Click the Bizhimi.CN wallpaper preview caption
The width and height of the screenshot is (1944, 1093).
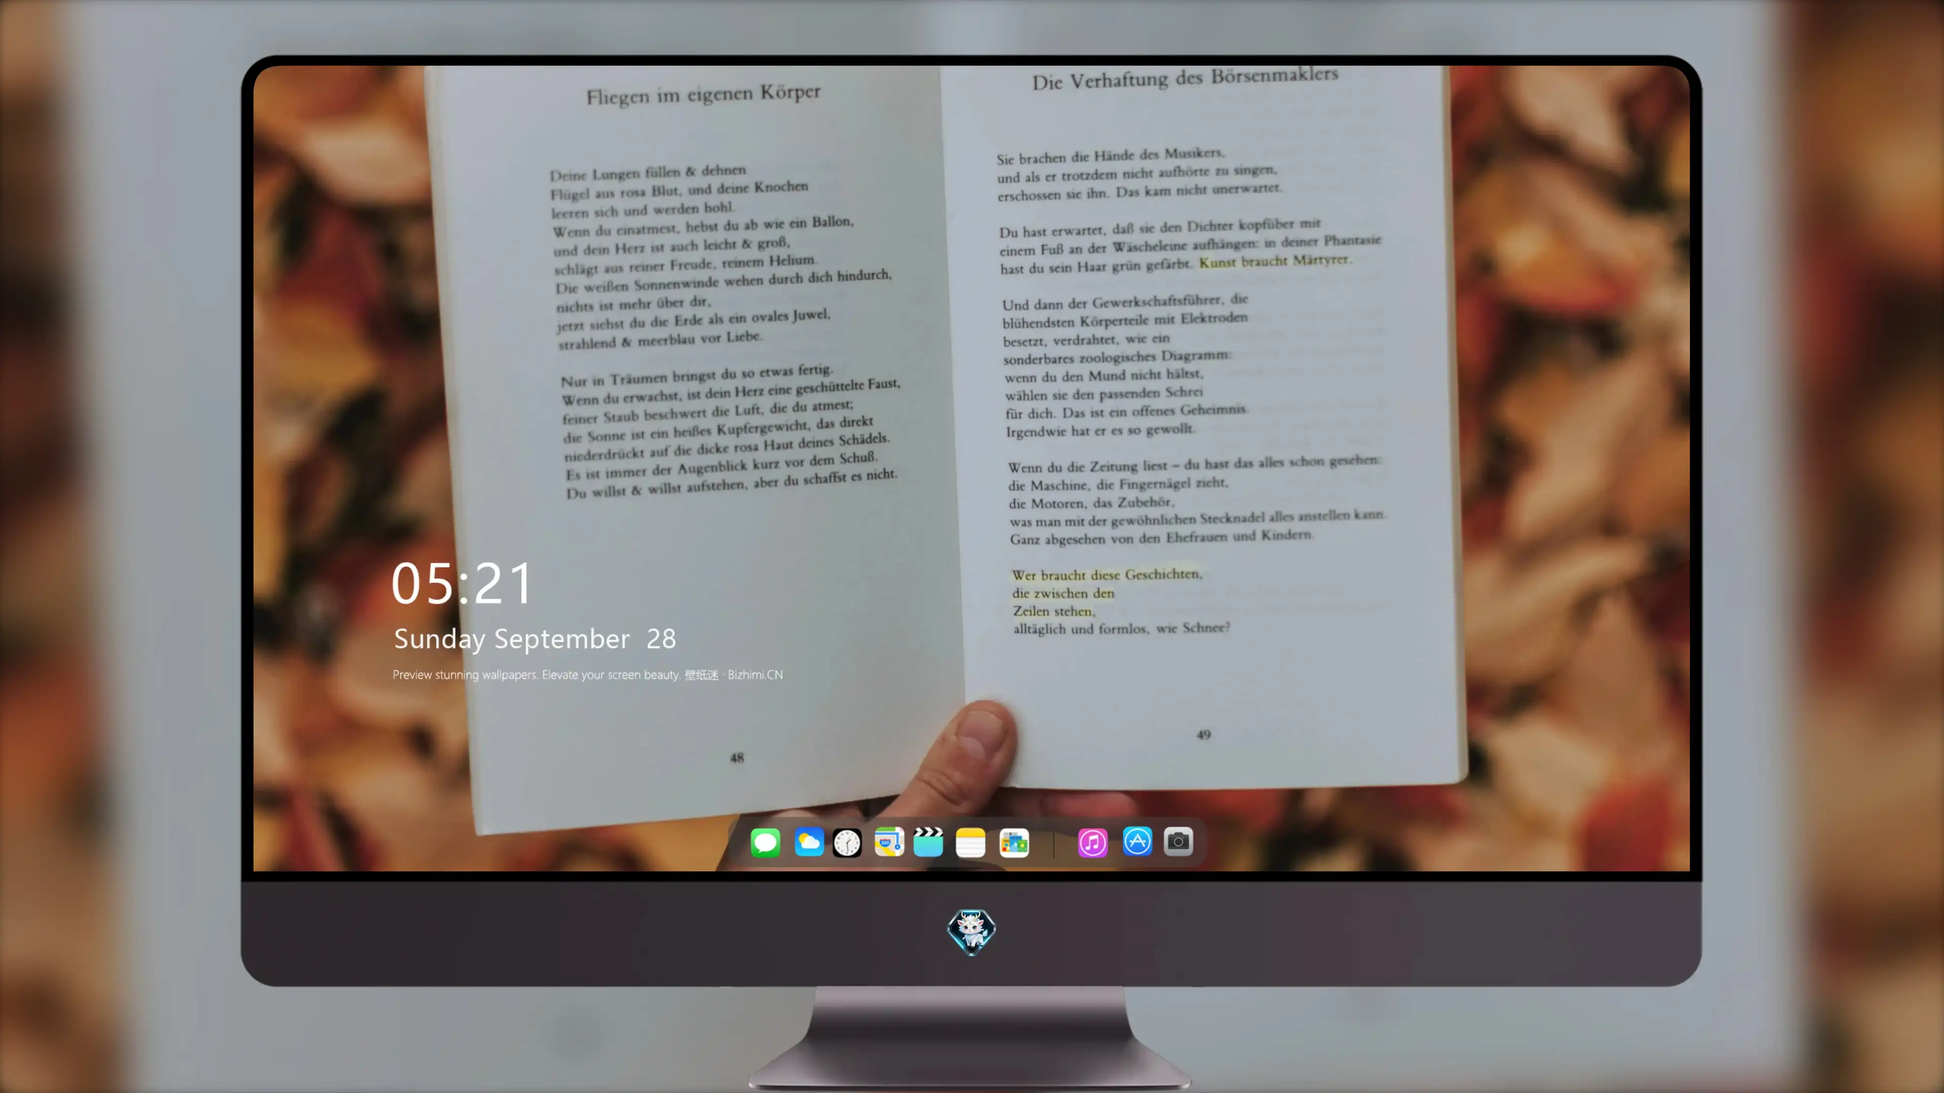point(587,675)
